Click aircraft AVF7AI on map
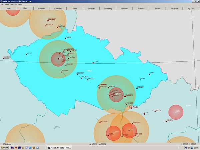 pos(109,88)
